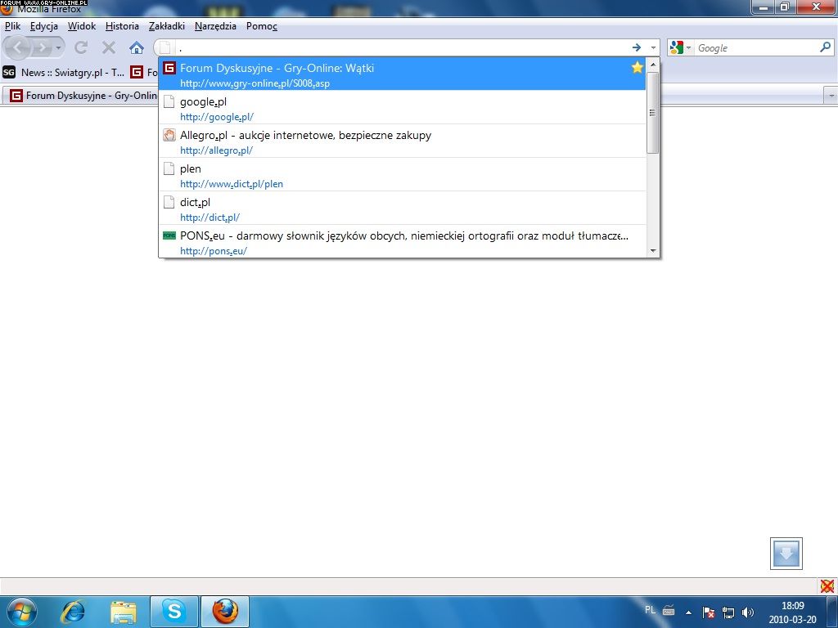838x628 pixels.
Task: Switch to Forum Dyskusyjne - Gry-Online tab
Action: [83, 96]
